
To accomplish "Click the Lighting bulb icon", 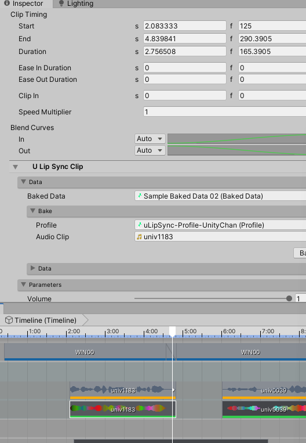I will tap(61, 3).
